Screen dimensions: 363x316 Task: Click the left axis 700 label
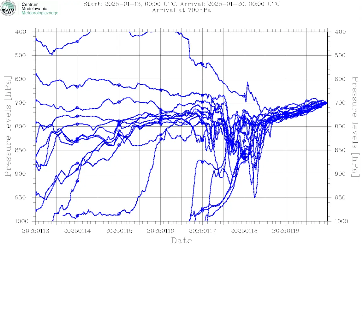coord(21,103)
